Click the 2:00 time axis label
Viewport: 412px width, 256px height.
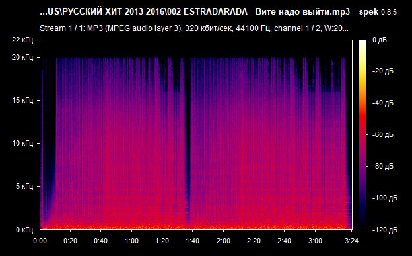(x=223, y=241)
